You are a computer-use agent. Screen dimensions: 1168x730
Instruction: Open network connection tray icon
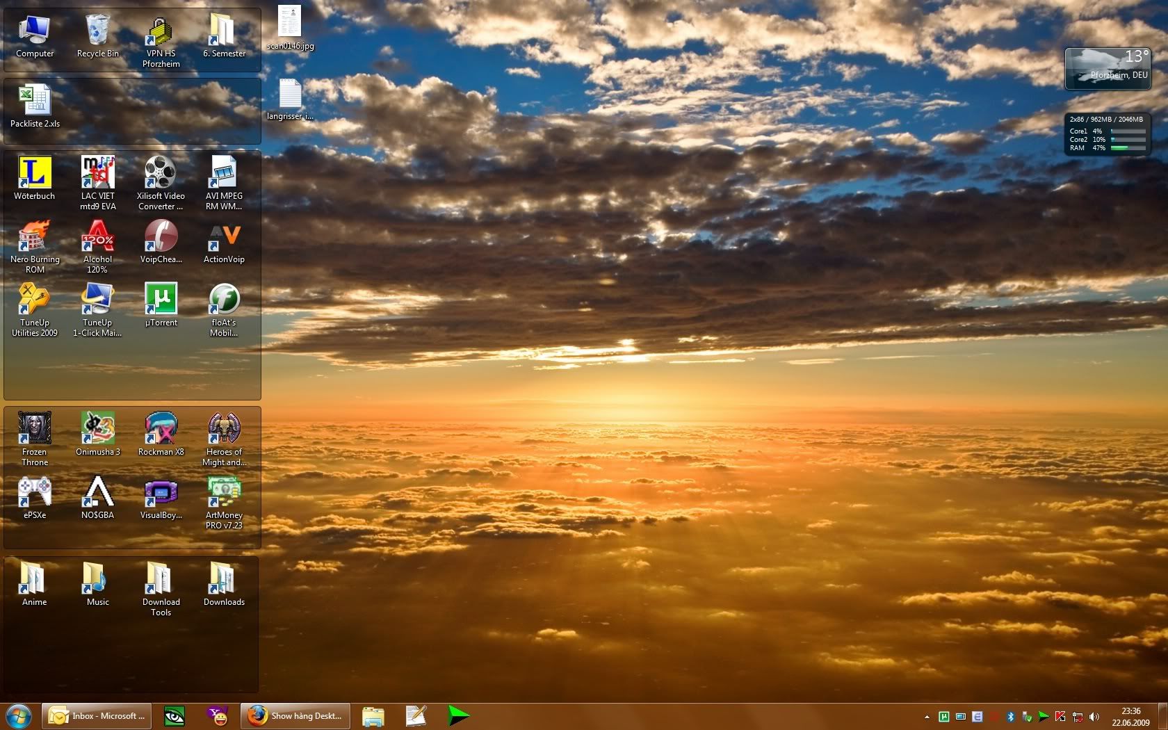(x=1078, y=717)
